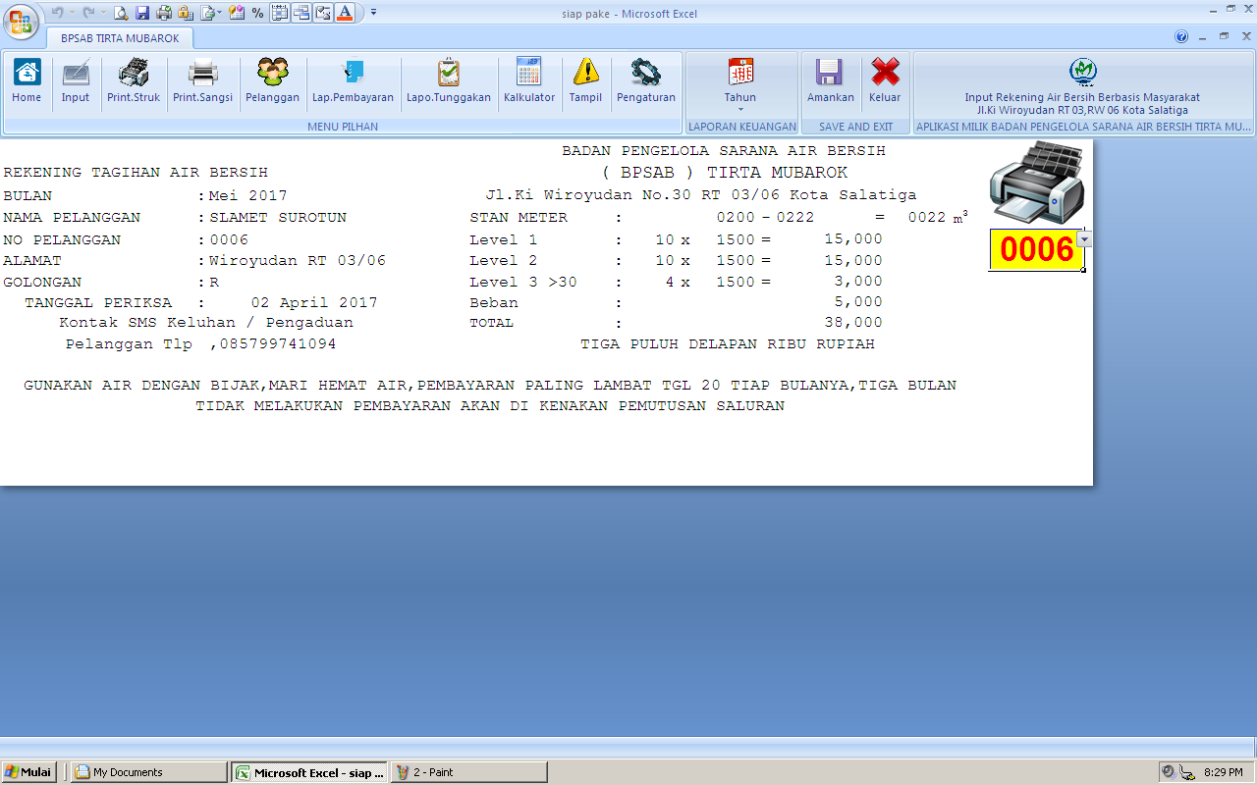Click the Office button orb
Screen dimensions: 1257x785
click(x=21, y=21)
